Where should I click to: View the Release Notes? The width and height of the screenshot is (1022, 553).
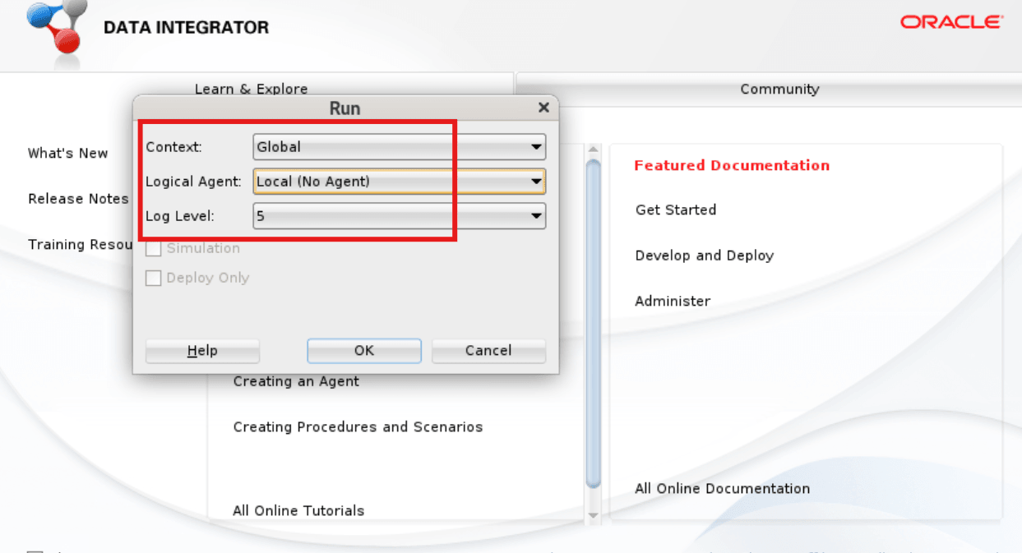78,199
